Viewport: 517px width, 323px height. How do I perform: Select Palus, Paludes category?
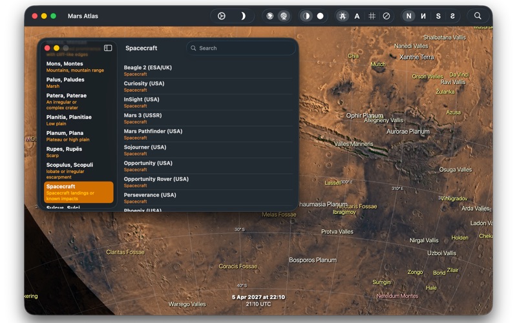click(78, 83)
